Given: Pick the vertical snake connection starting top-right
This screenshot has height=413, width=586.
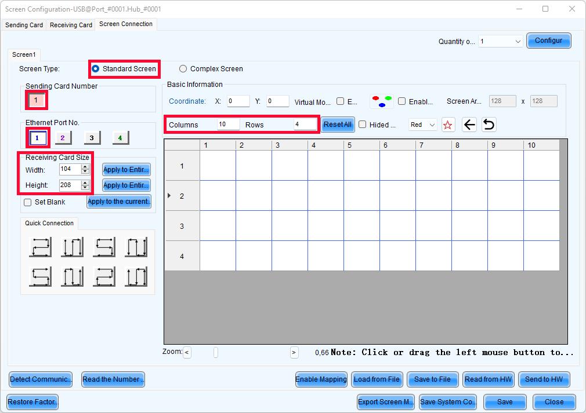Looking at the screenshot, I should click(x=136, y=247).
